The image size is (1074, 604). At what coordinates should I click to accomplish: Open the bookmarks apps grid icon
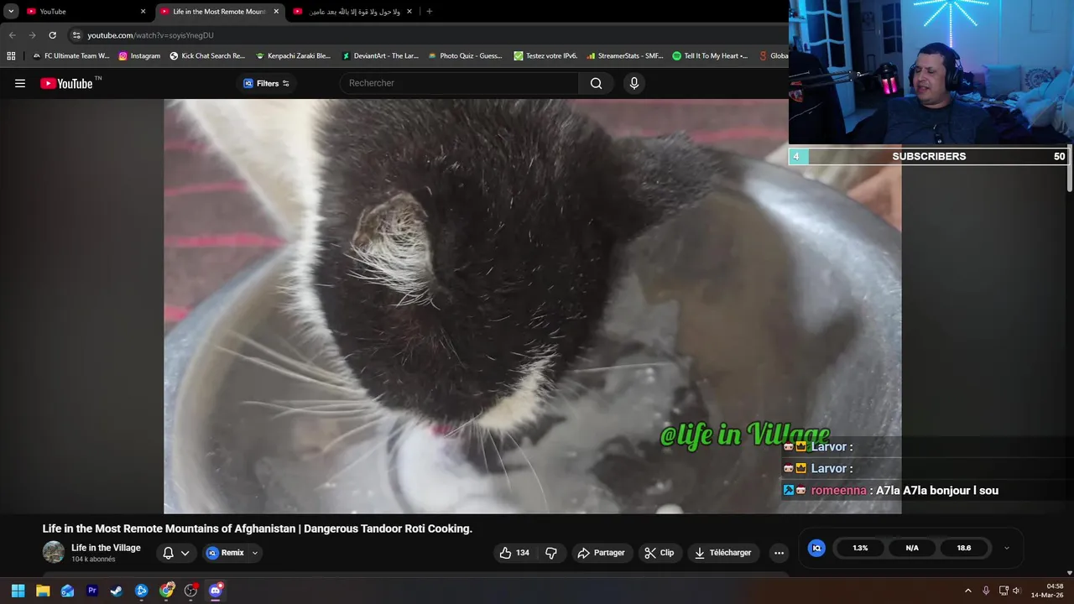(x=11, y=56)
